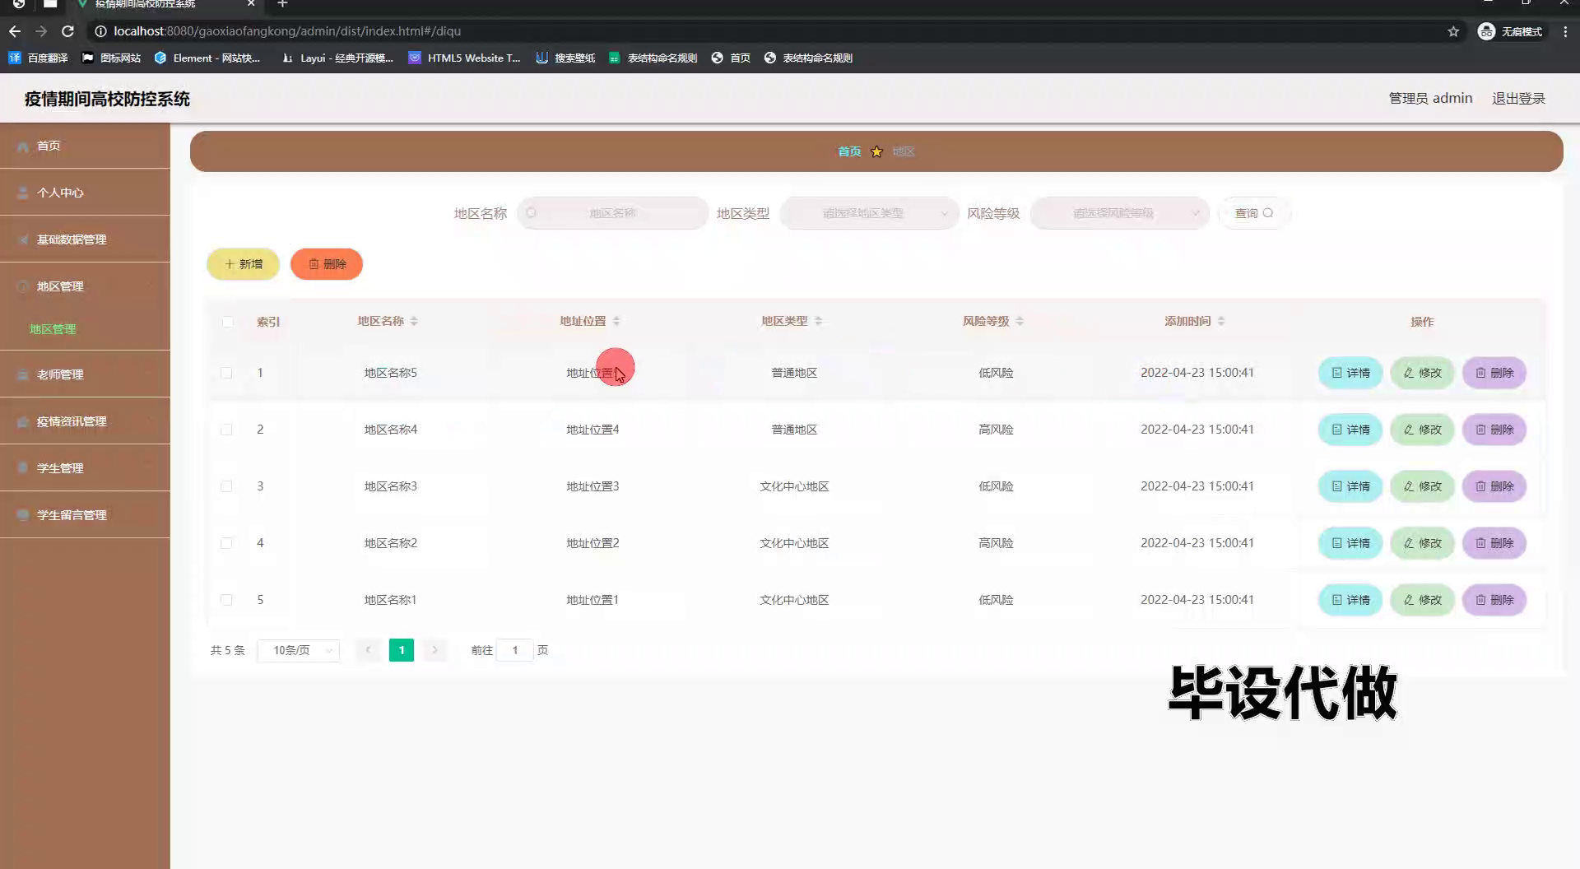Open browser three-dot menu

pyautogui.click(x=1565, y=31)
